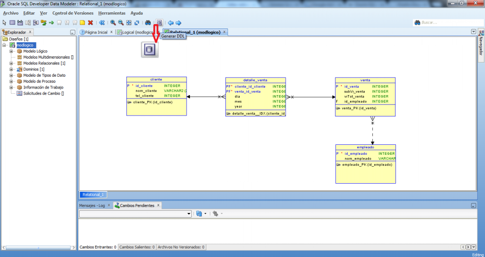Viewport: 485px width, 257px height.
Task: Close the Cambios Pendientes tab
Action: 158,205
